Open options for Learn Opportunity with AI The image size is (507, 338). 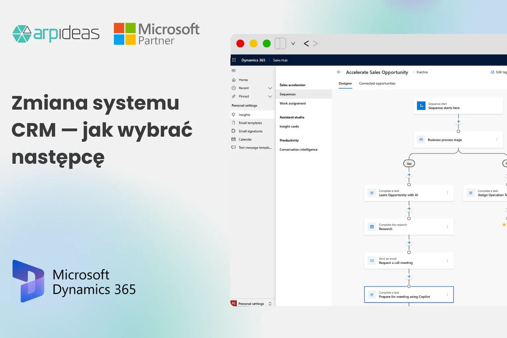click(x=447, y=193)
